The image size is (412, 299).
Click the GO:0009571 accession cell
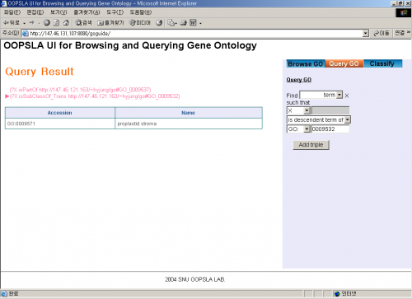point(60,124)
